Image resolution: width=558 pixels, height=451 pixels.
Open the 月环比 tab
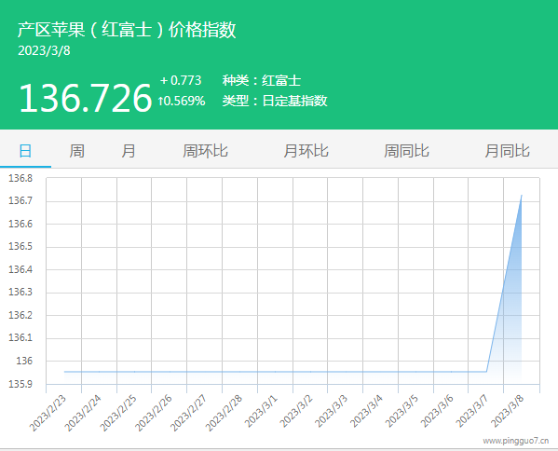coord(306,151)
